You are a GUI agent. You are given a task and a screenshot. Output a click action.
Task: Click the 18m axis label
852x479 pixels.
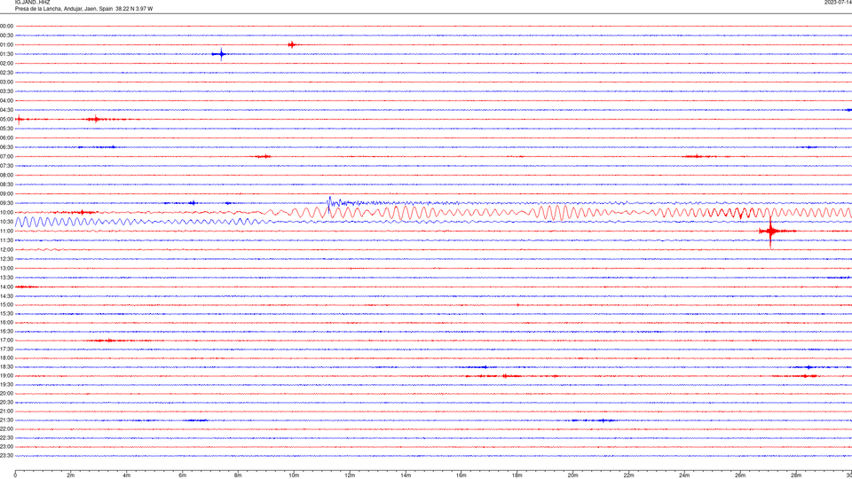[517, 475]
